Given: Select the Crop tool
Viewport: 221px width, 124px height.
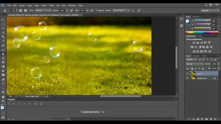Looking at the screenshot, I should (x=3, y=37).
